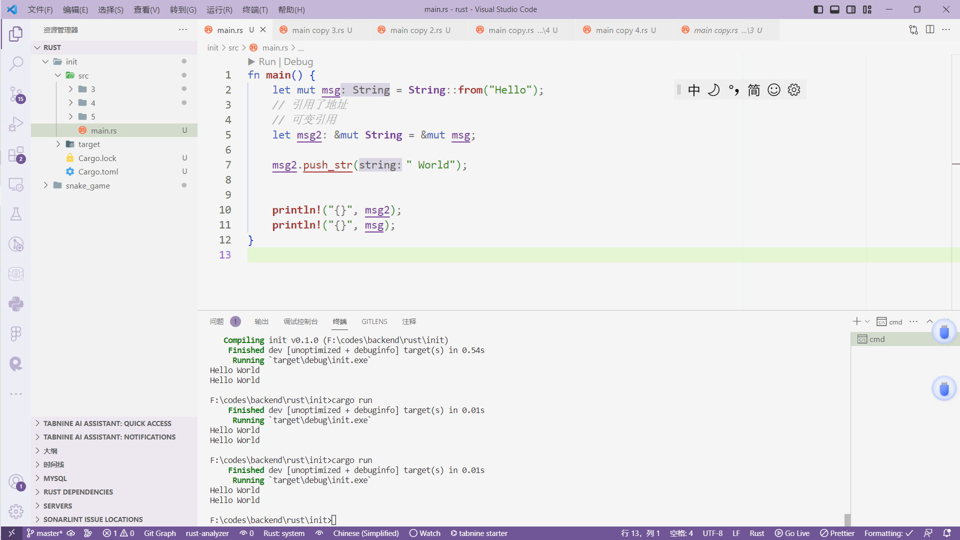Open Manage gear icon in activity bar

16,511
